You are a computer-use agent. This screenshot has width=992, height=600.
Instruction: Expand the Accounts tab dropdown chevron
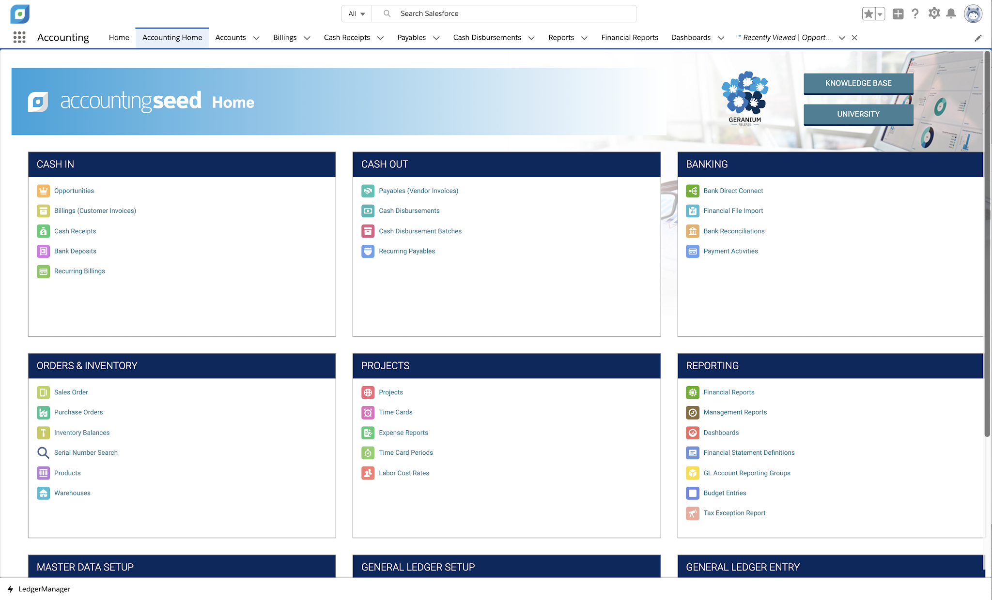coord(256,38)
